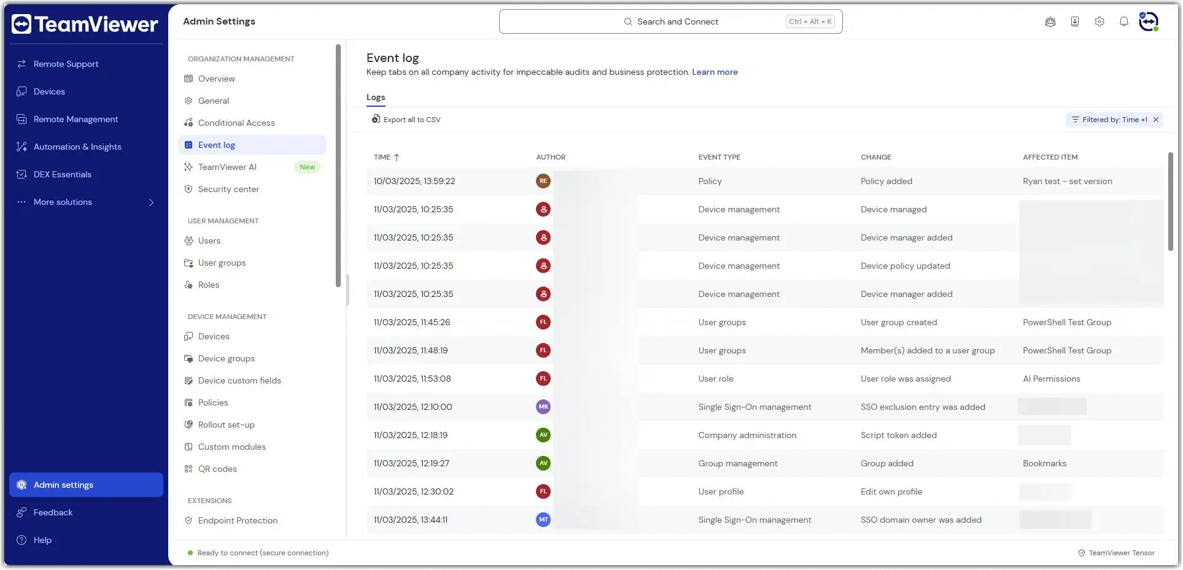Click the AV avatar in Script token added row
This screenshot has width=1183, height=570.
click(543, 435)
